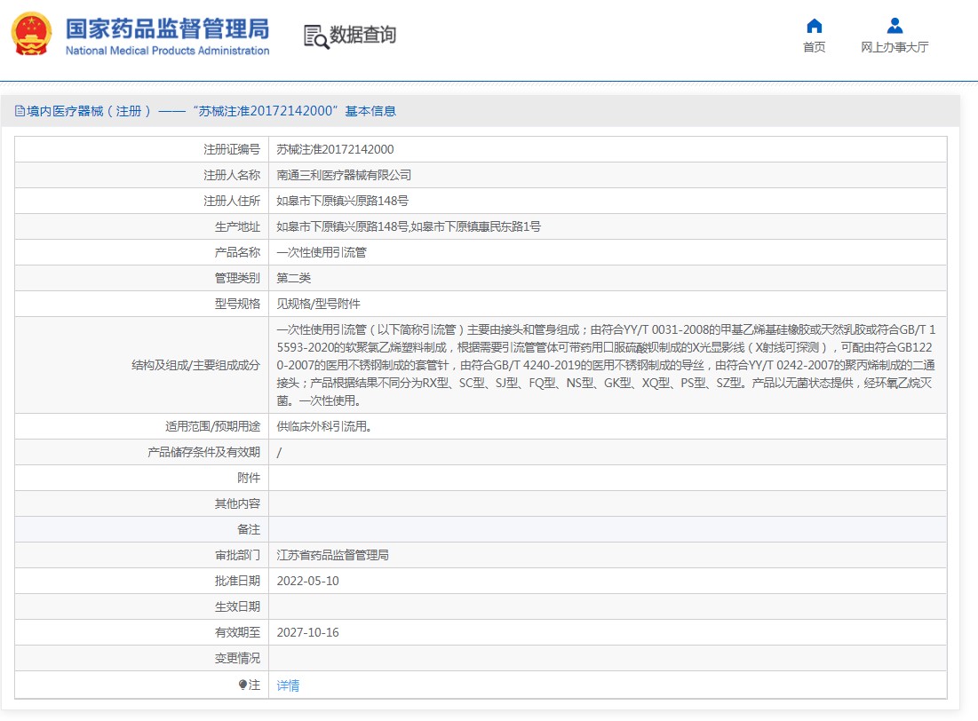This screenshot has width=978, height=721.
Task: Select expiry date 2027-10-16
Action: click(x=307, y=632)
